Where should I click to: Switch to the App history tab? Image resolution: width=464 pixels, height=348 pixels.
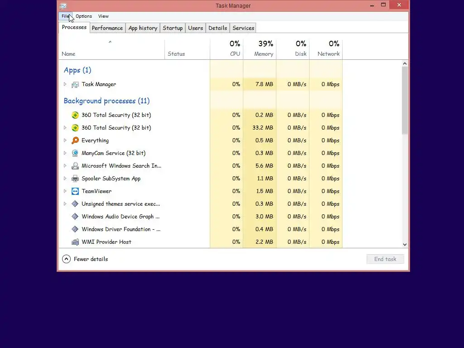pyautogui.click(x=143, y=28)
